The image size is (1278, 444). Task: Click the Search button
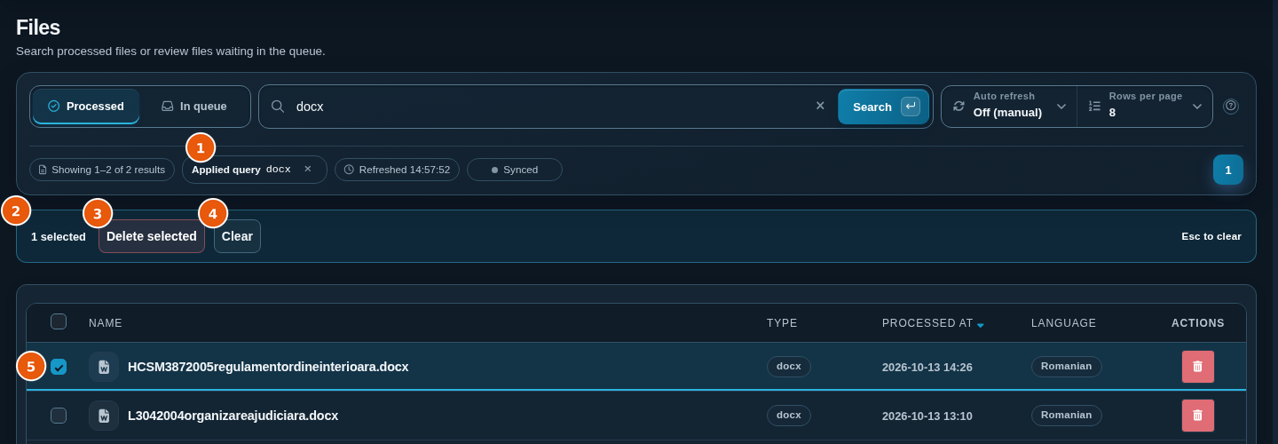click(883, 107)
